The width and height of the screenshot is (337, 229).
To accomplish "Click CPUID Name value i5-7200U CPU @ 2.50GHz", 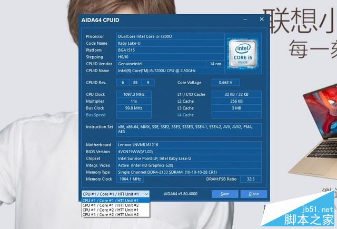I will coord(170,71).
